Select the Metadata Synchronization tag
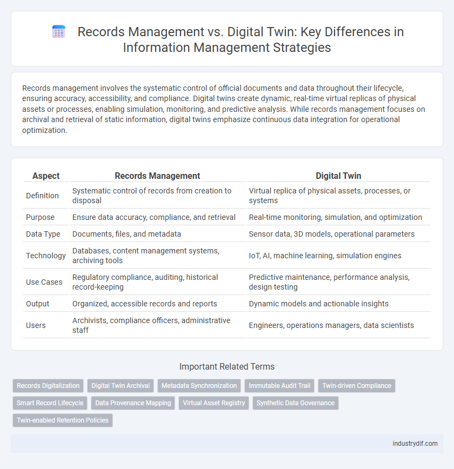 click(x=199, y=386)
